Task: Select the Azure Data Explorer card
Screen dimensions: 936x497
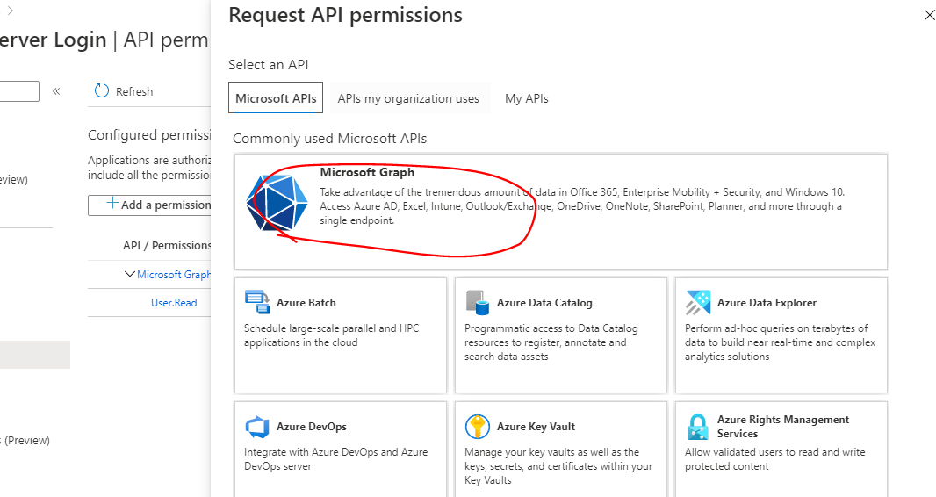Action: (x=781, y=335)
